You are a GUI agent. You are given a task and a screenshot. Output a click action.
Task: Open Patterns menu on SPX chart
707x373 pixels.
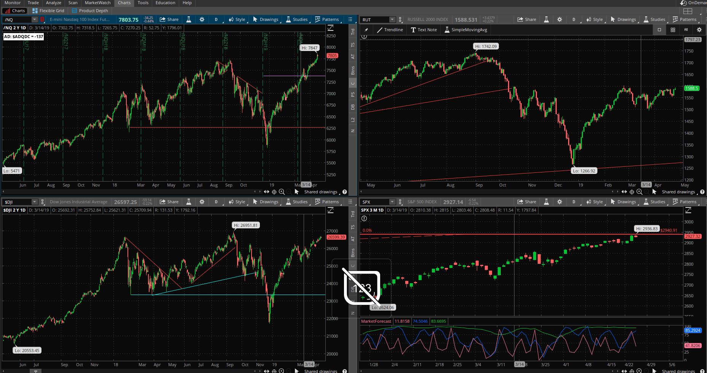(685, 202)
